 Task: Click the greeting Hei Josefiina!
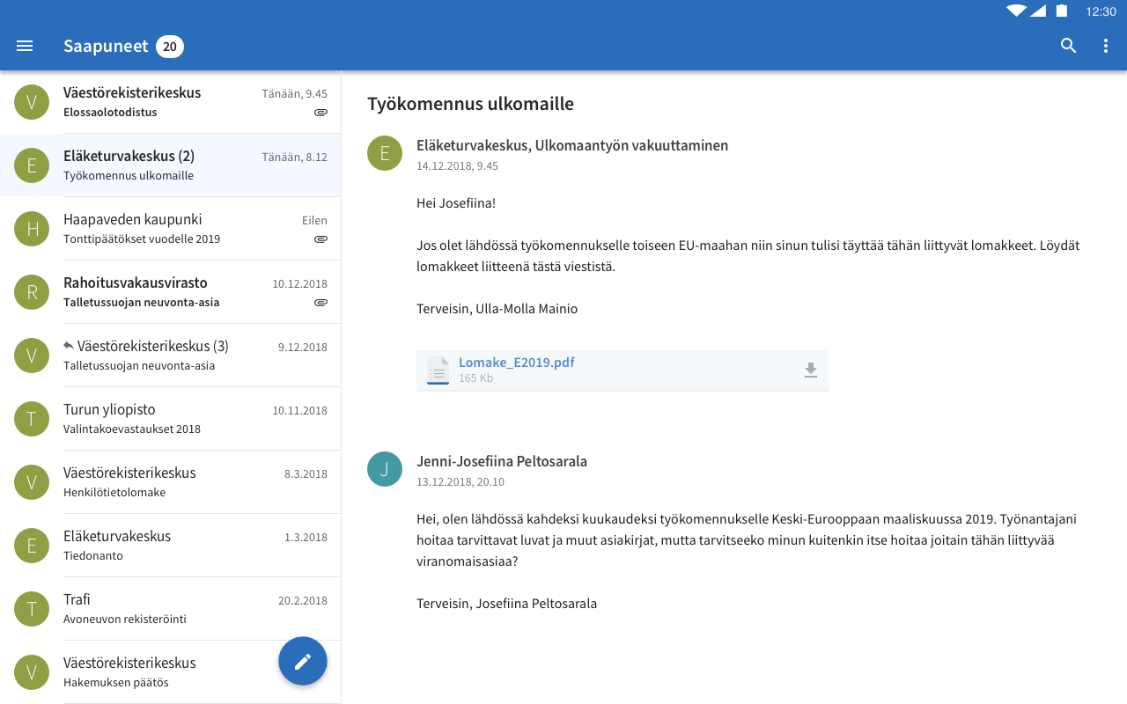[456, 203]
